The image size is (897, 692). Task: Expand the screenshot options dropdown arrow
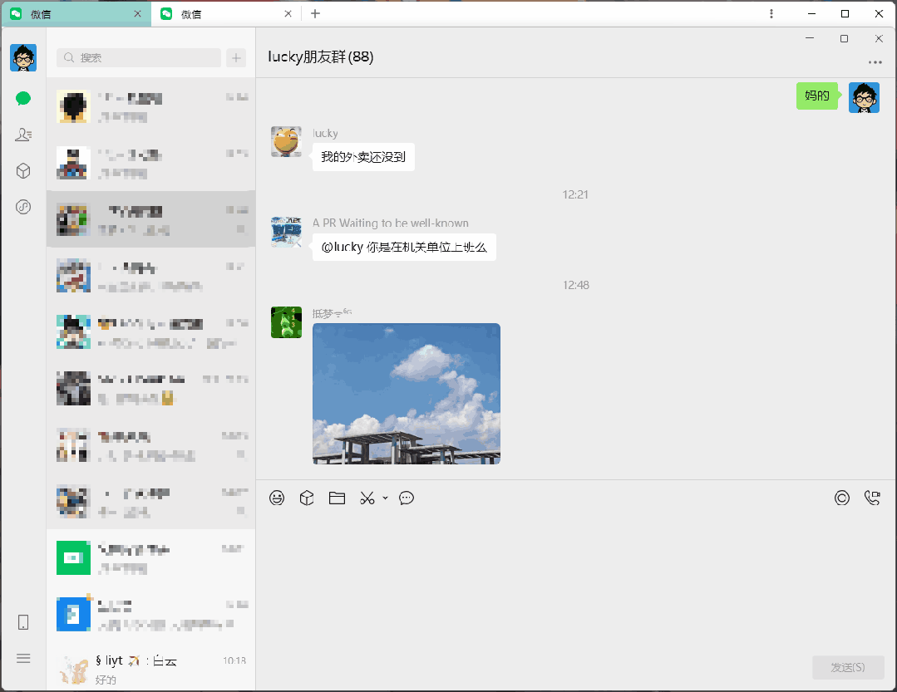tap(385, 498)
